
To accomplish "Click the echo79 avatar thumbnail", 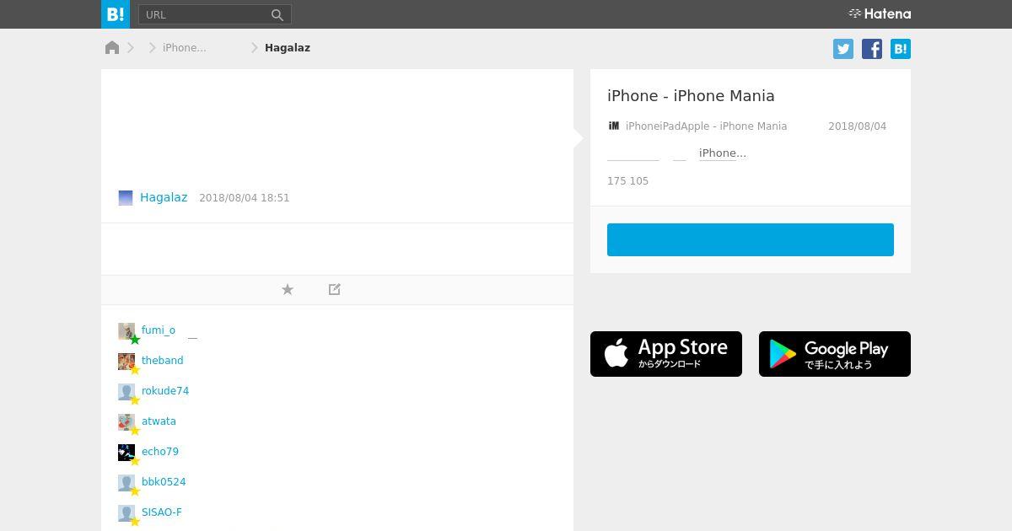I will pos(126,453).
